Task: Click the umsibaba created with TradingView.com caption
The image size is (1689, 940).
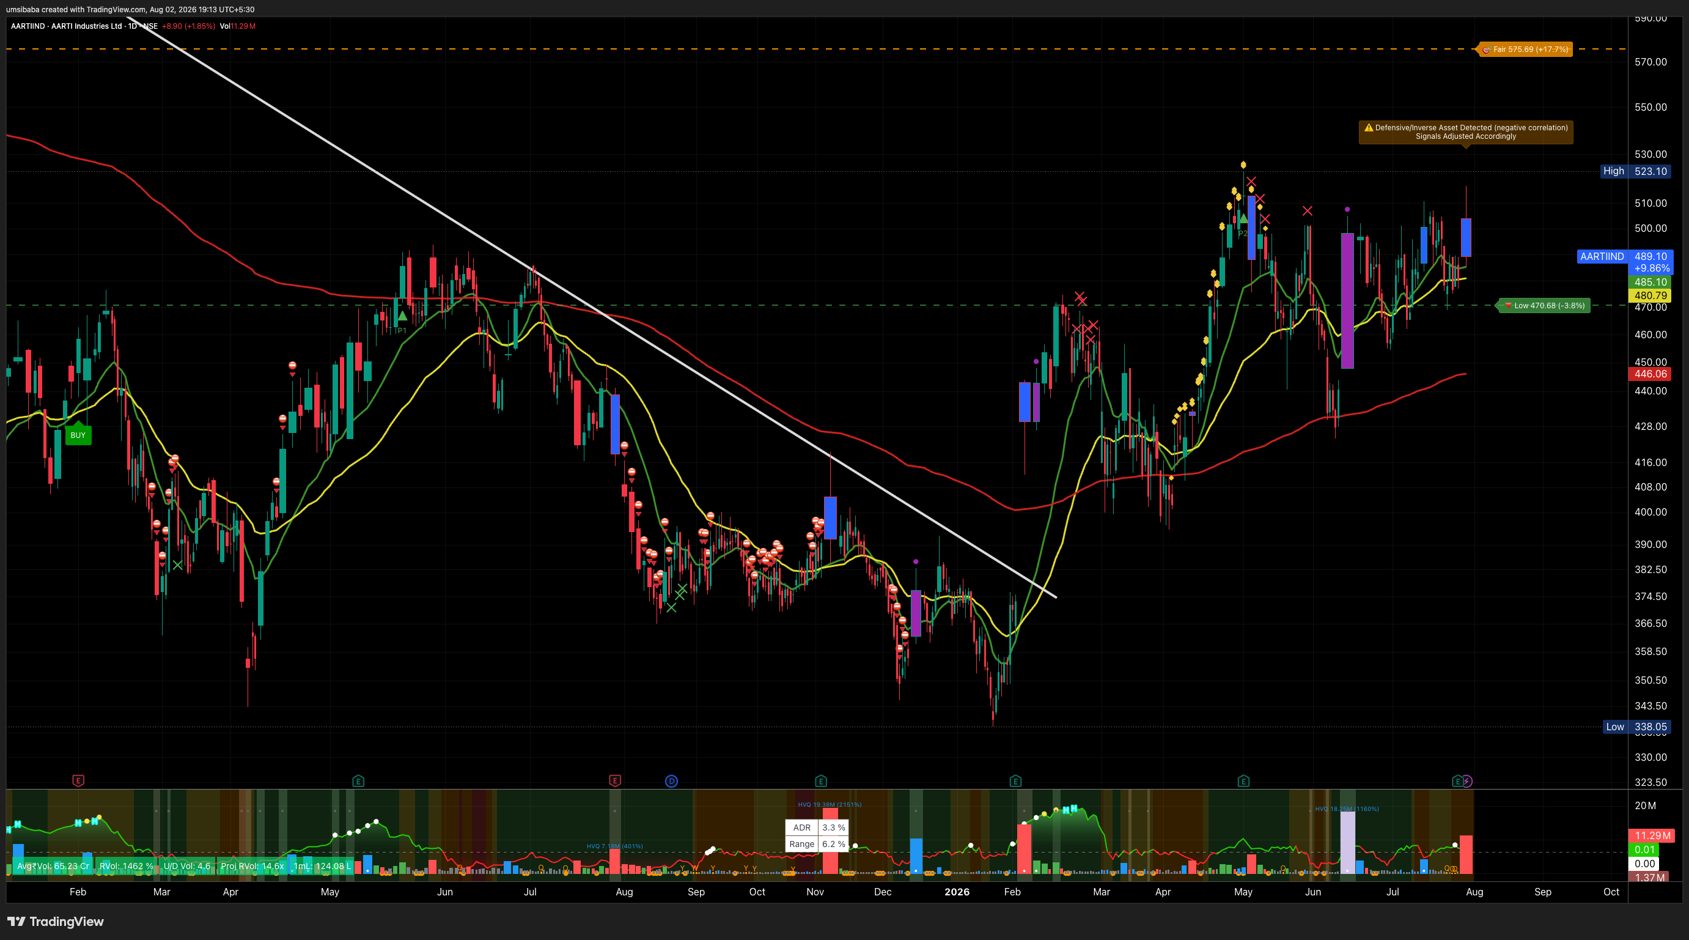Action: (130, 9)
